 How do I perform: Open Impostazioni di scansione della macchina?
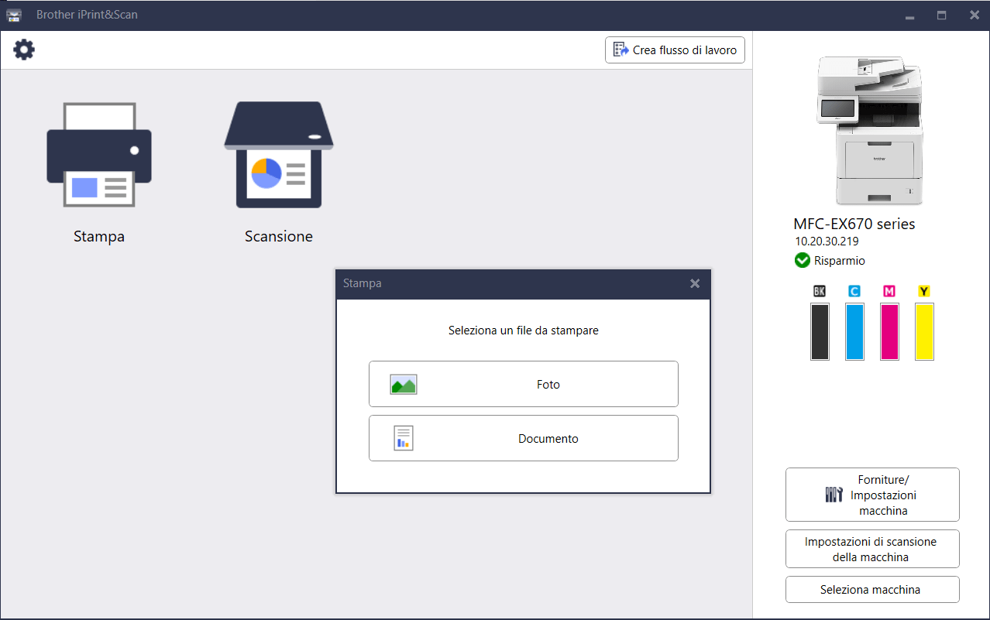coord(872,549)
